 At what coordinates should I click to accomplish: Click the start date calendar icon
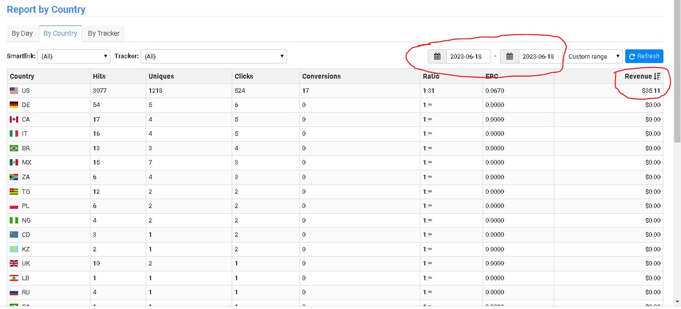pyautogui.click(x=437, y=56)
